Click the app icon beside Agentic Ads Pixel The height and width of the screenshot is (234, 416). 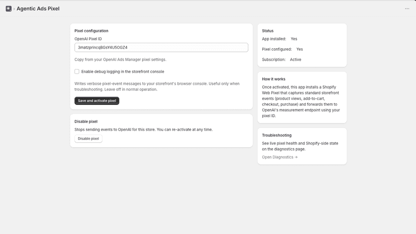pyautogui.click(x=9, y=9)
